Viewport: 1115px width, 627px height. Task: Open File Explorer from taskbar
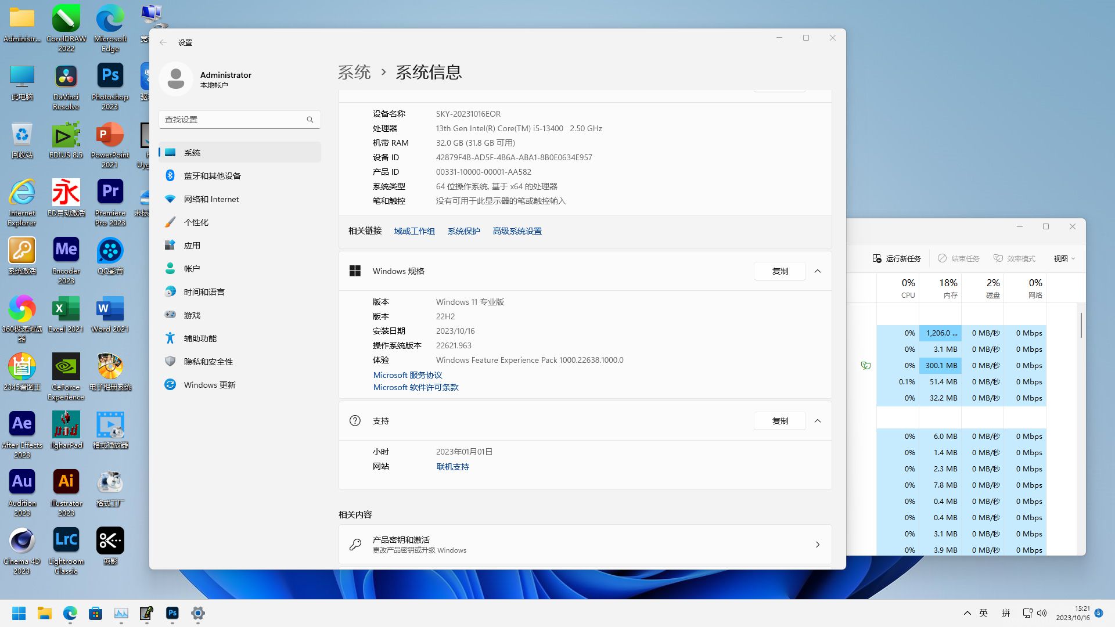[x=45, y=613]
